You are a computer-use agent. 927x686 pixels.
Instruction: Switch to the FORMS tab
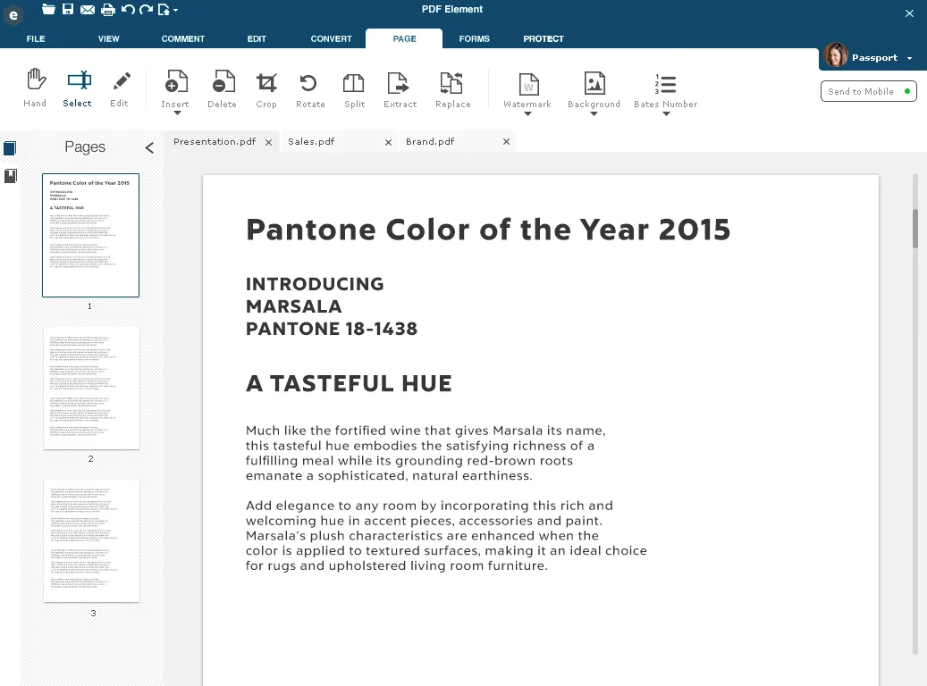[x=474, y=39]
